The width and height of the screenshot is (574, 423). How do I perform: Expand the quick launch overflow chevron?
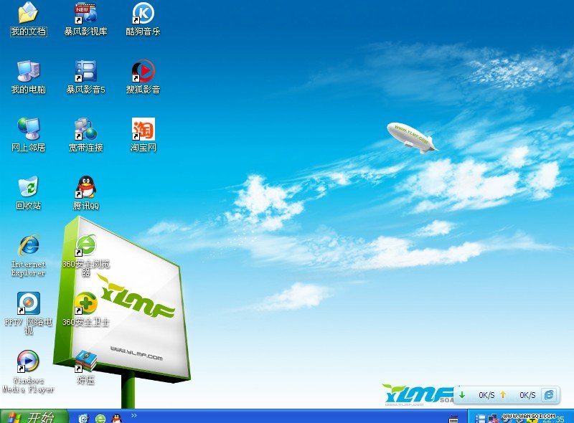point(134,415)
